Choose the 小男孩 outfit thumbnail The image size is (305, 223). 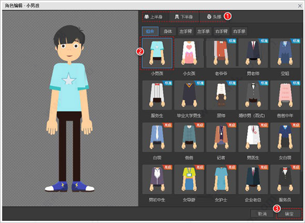pos(157,53)
